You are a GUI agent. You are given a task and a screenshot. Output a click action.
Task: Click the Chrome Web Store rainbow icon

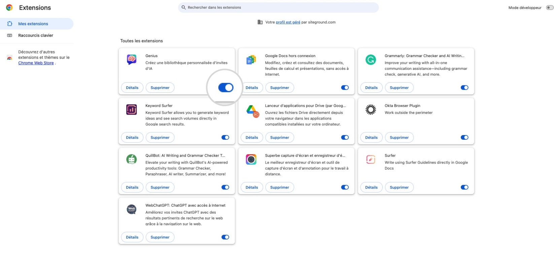tap(9, 58)
